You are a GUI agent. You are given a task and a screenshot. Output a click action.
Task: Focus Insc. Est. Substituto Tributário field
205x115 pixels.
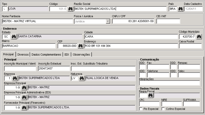tap(103, 68)
